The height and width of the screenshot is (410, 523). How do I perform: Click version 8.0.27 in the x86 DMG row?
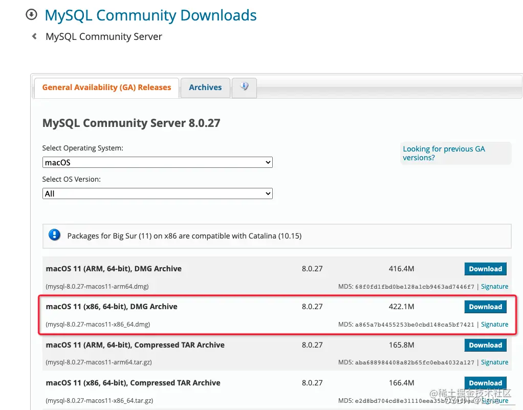pos(312,307)
